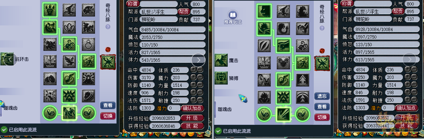Click the 连环击 skill icon
Image resolution: width=424 pixels, height=139 pixels.
pyautogui.click(x=7, y=59)
